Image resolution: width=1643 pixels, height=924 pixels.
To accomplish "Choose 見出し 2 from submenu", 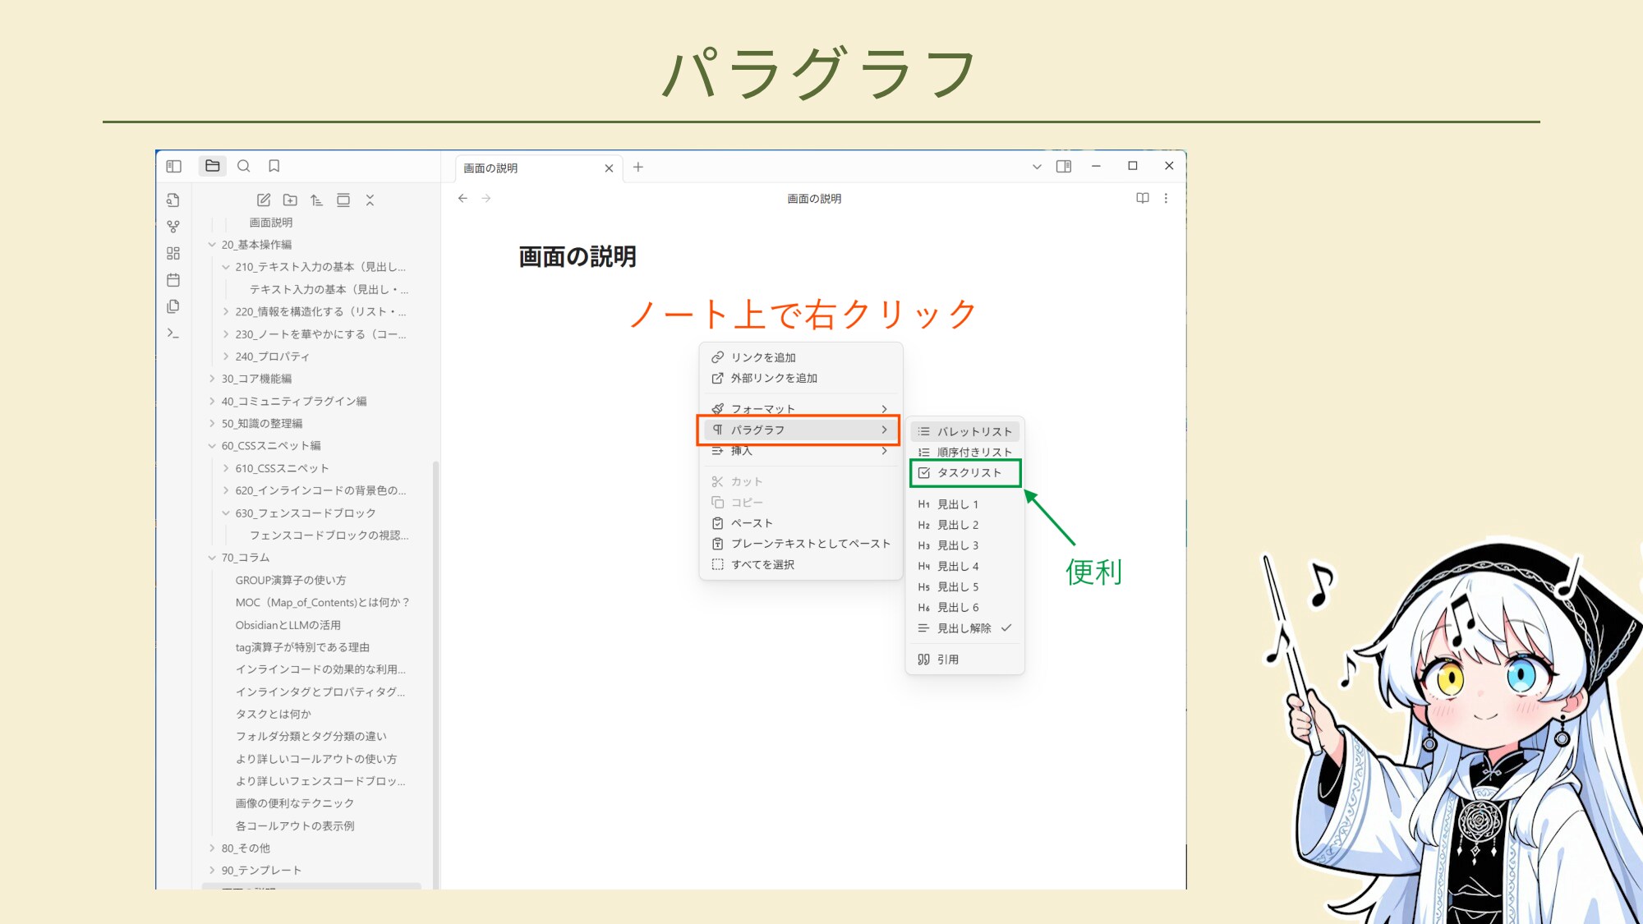I will (x=958, y=525).
